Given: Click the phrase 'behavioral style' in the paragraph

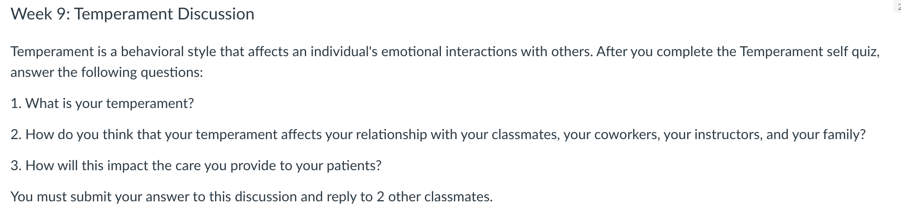Looking at the screenshot, I should [x=169, y=52].
